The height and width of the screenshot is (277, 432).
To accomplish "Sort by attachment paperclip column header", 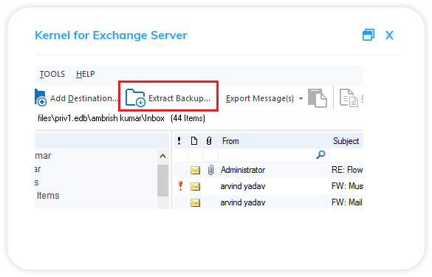I will 209,141.
